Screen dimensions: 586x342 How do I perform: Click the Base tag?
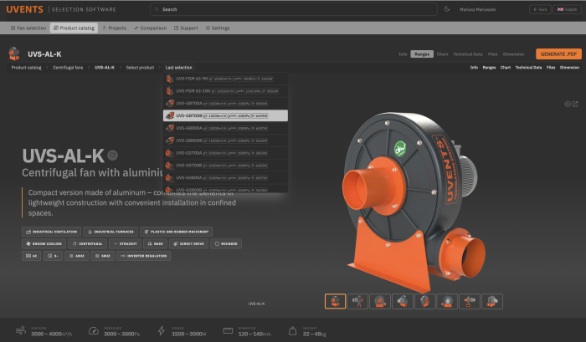click(155, 244)
